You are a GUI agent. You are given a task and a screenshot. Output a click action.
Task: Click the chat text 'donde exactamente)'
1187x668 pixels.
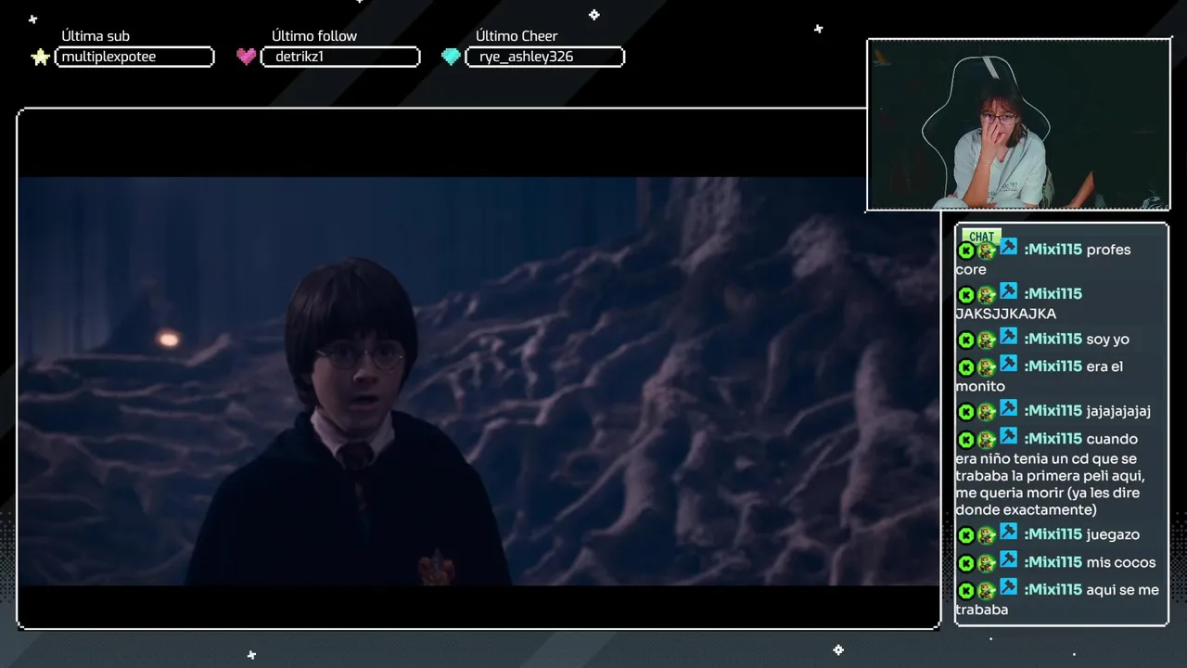click(1026, 510)
